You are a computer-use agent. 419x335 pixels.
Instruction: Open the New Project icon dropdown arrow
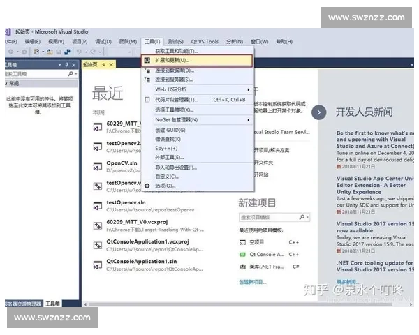click(43, 52)
